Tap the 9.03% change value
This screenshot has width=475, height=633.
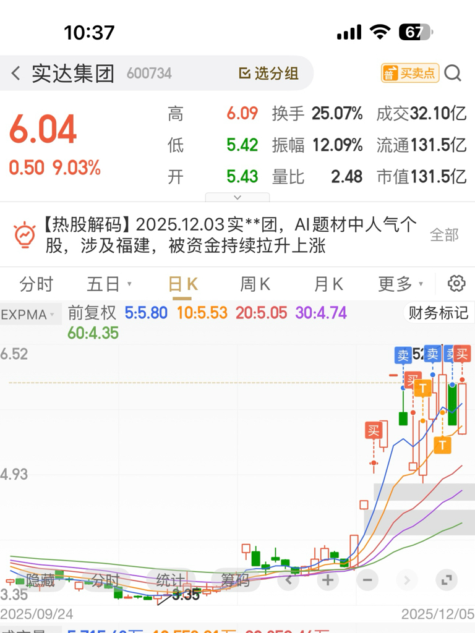[x=77, y=168]
